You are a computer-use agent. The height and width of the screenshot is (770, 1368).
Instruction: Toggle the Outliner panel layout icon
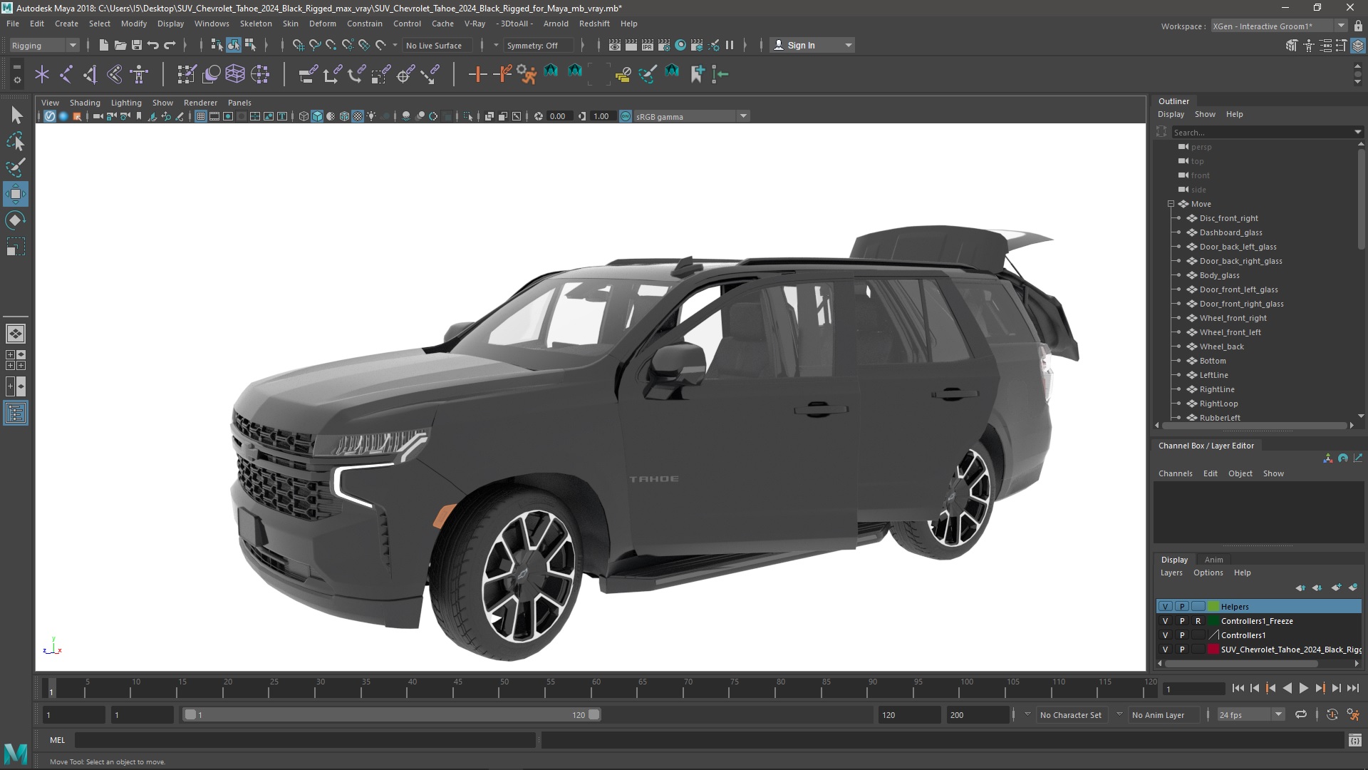[x=16, y=414]
